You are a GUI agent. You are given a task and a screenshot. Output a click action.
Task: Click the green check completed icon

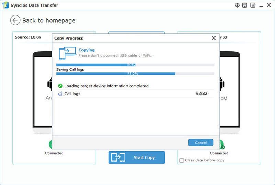(60, 86)
